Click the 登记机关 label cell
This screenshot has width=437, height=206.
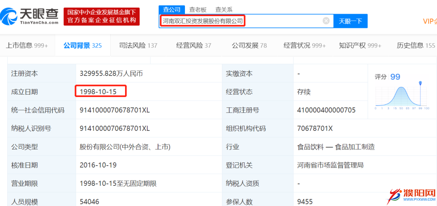tap(258, 165)
